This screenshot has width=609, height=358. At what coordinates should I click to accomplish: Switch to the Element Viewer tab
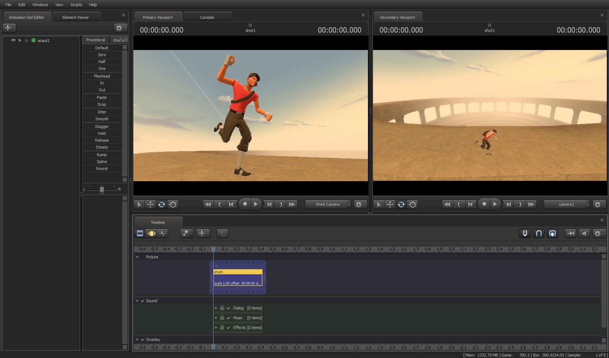tap(75, 17)
